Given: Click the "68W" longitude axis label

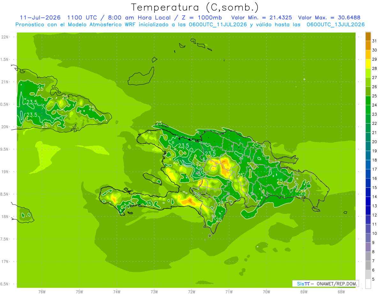Looking at the screenshot, I should [341, 292].
